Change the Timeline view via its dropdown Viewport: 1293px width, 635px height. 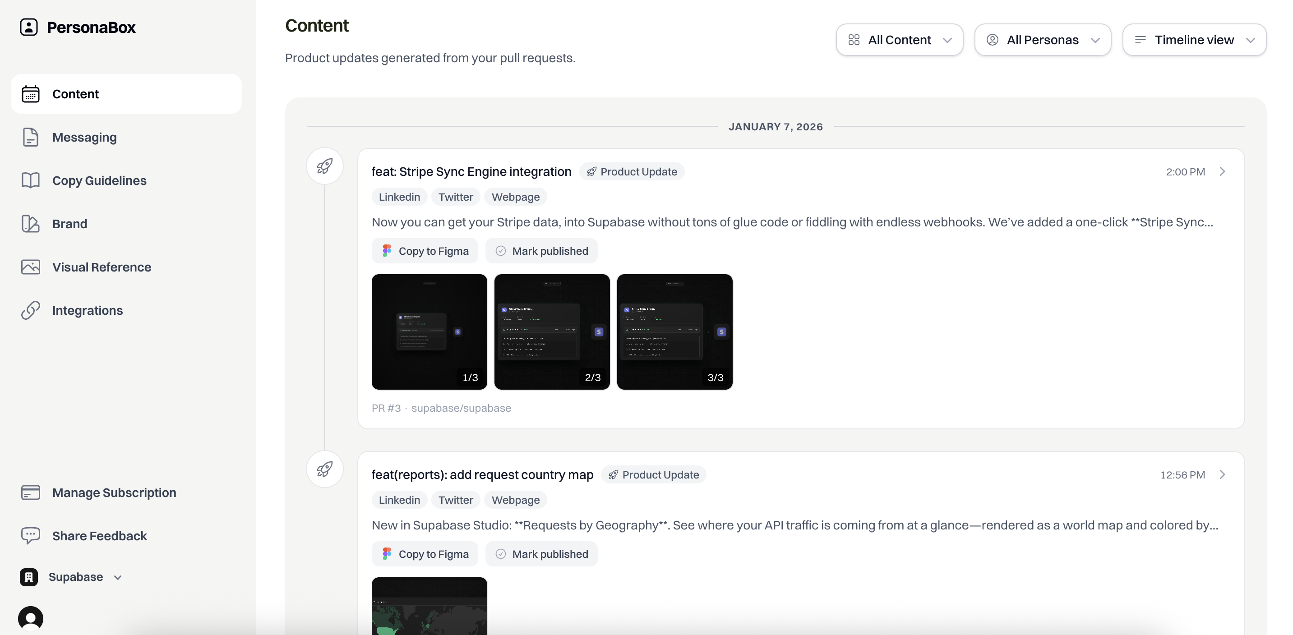[x=1195, y=40]
